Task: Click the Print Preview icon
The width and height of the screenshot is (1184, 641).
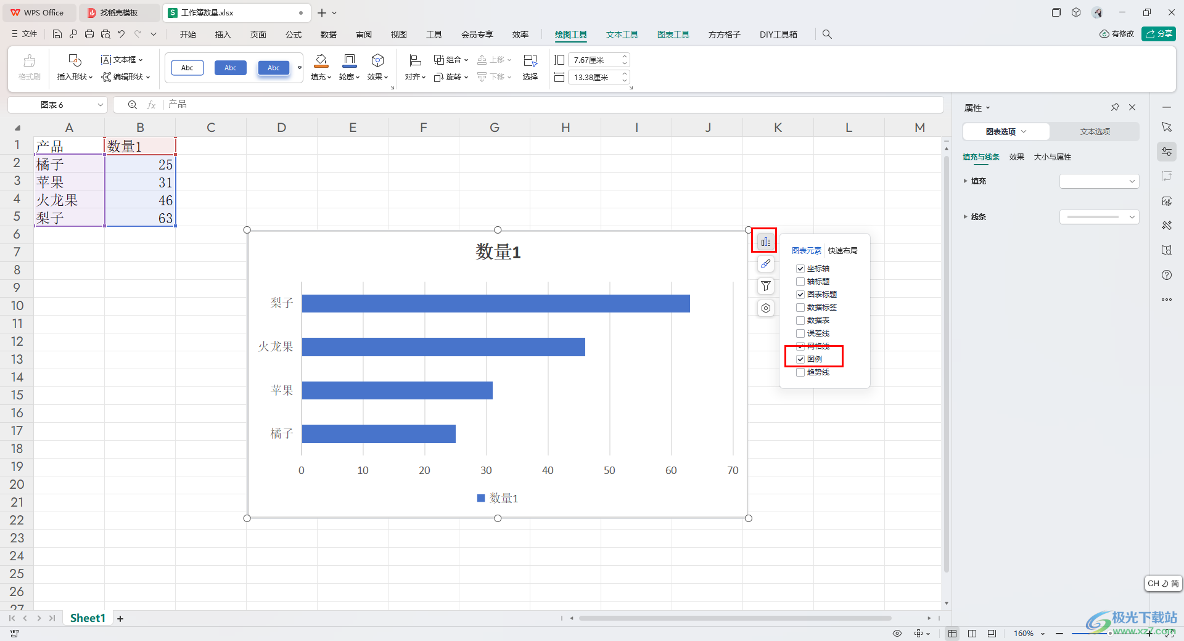Action: click(105, 35)
